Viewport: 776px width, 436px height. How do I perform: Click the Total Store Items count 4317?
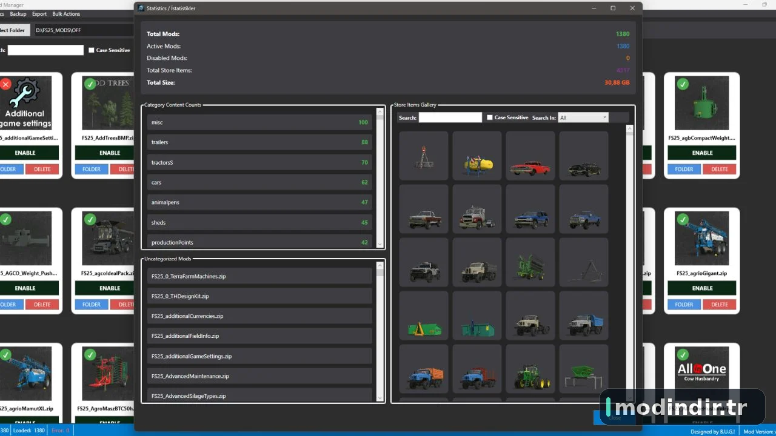[x=623, y=70]
